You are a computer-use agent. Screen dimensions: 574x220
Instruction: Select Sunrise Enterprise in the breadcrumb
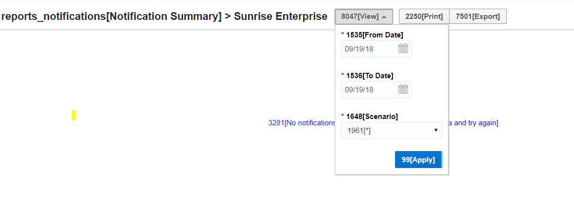coord(281,16)
